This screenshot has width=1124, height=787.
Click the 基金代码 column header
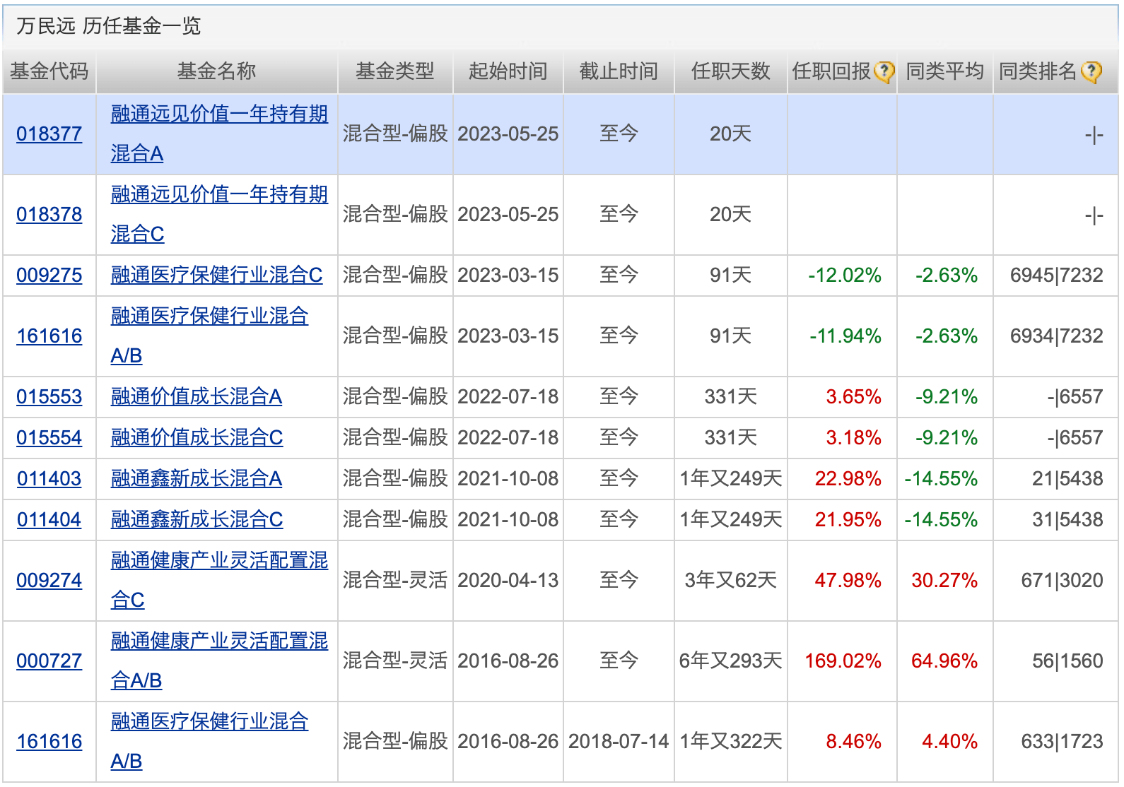point(49,71)
